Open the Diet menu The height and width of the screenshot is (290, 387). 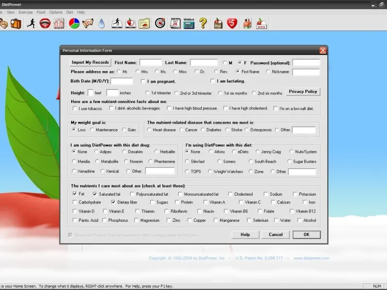tap(70, 12)
